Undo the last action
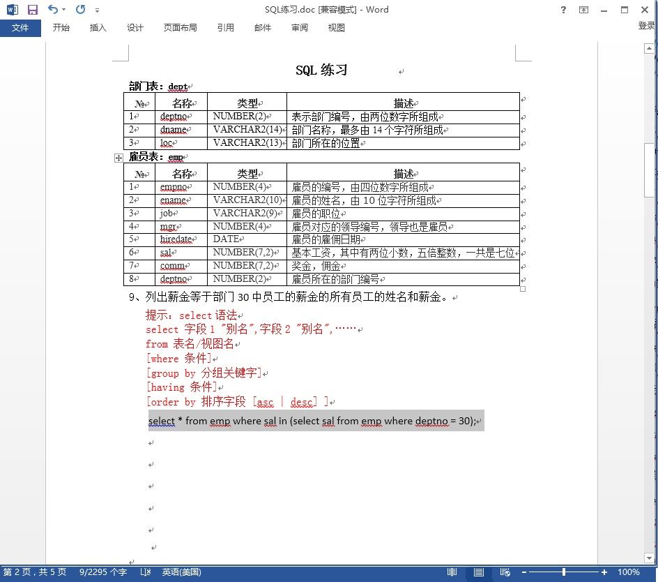This screenshot has height=582, width=658. point(52,9)
